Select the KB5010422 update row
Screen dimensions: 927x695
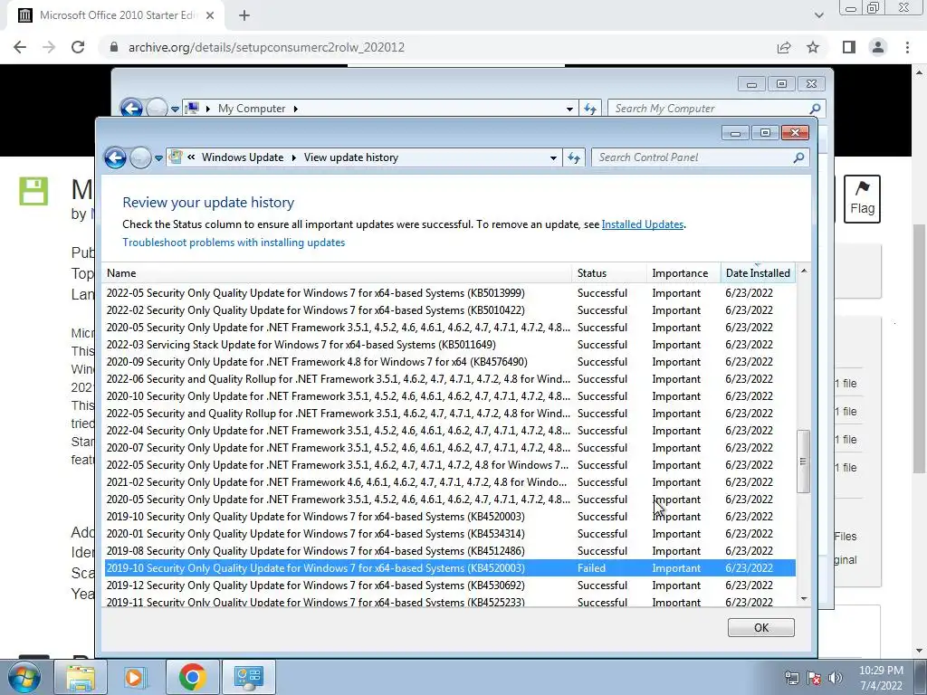450,310
